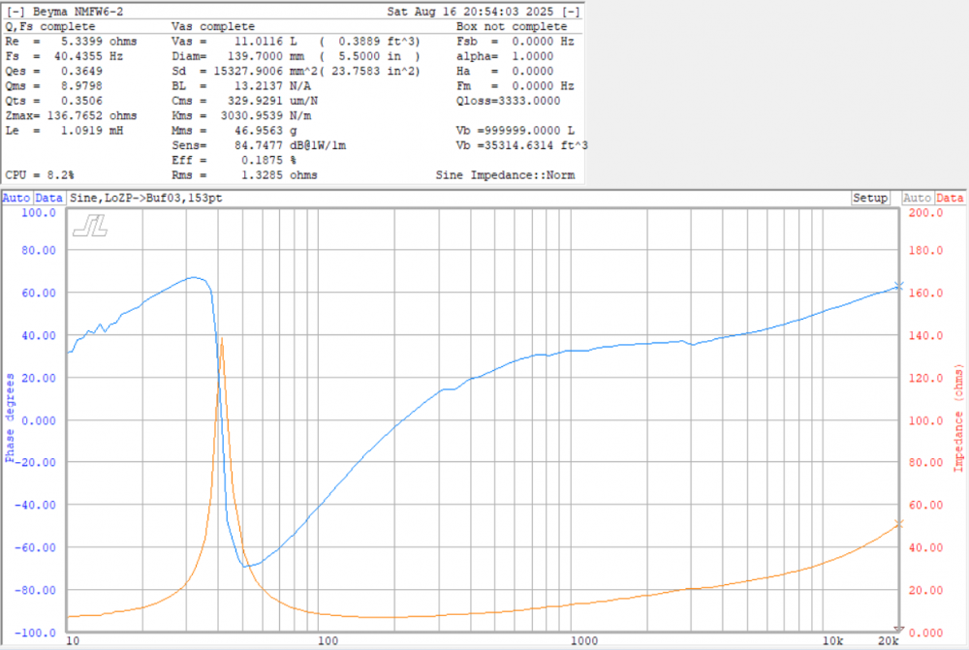This screenshot has height=650, width=969.
Task: Click the Sine Impedance::Norm mode label
Action: (506, 175)
